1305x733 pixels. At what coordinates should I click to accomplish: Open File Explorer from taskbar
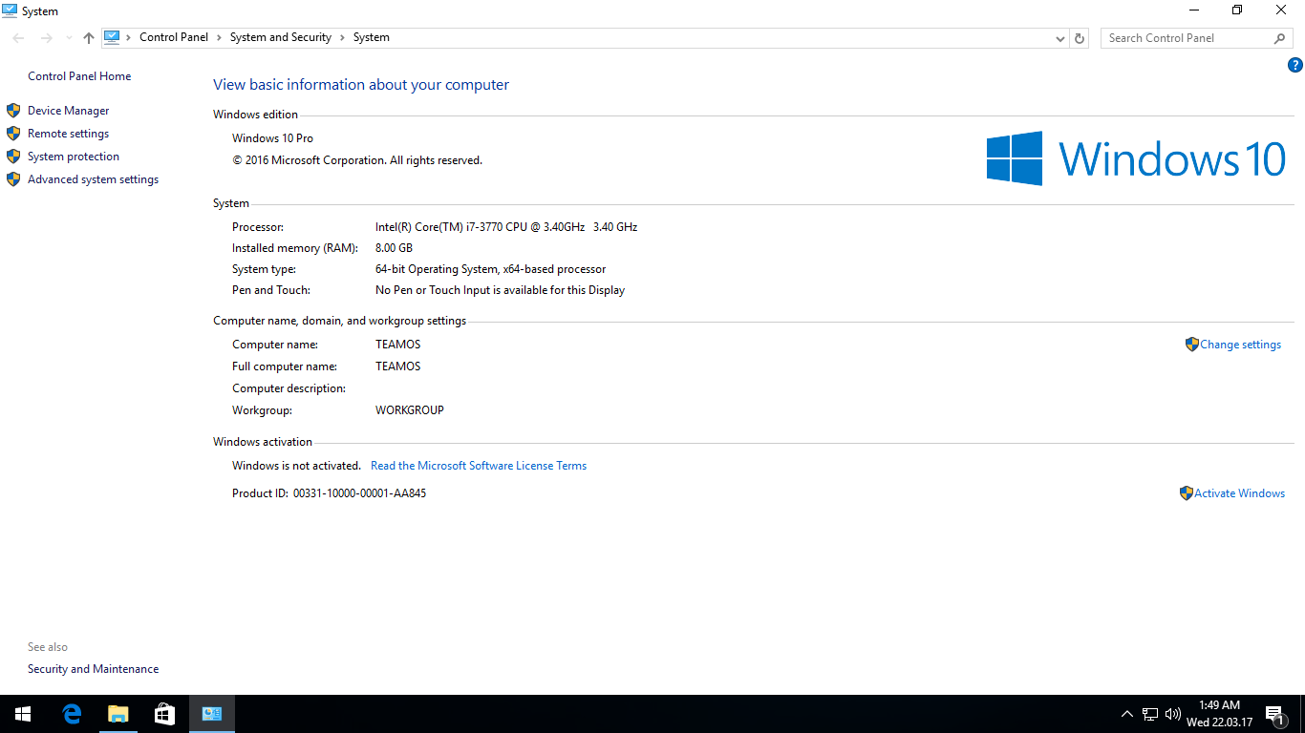[118, 714]
